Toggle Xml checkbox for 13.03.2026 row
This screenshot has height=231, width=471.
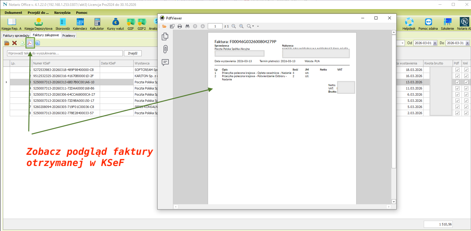466,82
